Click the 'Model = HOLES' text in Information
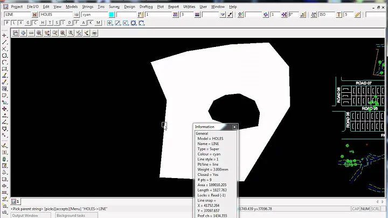This screenshot has height=218, width=388. click(x=210, y=139)
